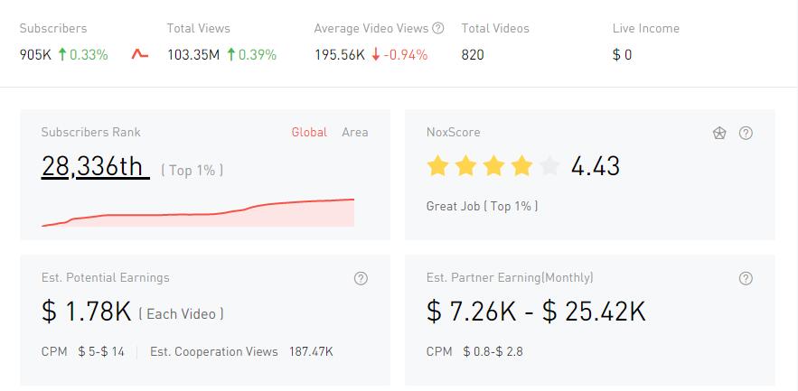Viewport: 798px width, 391px height.
Task: Click the $ 7.26K - $ 25.42K earnings range
Action: click(x=536, y=312)
